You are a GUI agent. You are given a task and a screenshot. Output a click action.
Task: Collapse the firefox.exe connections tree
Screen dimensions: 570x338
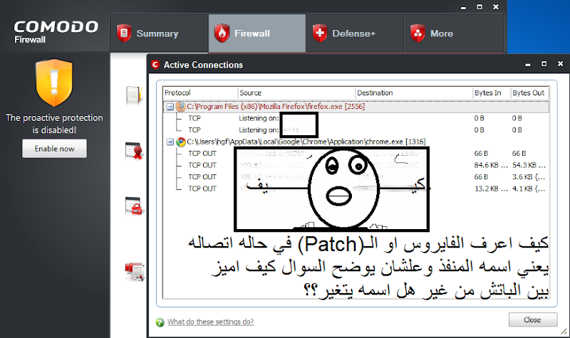click(x=170, y=107)
